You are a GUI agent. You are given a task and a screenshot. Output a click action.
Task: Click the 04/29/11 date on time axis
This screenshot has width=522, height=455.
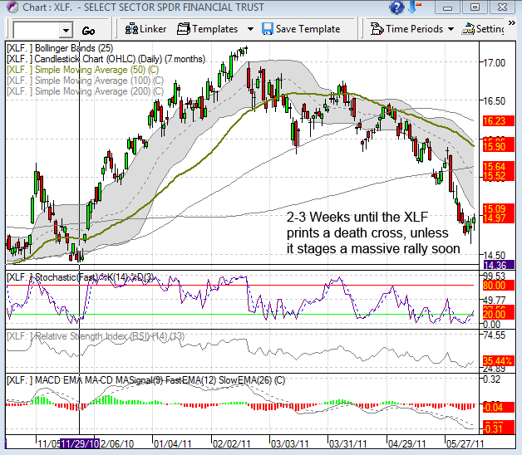click(406, 443)
